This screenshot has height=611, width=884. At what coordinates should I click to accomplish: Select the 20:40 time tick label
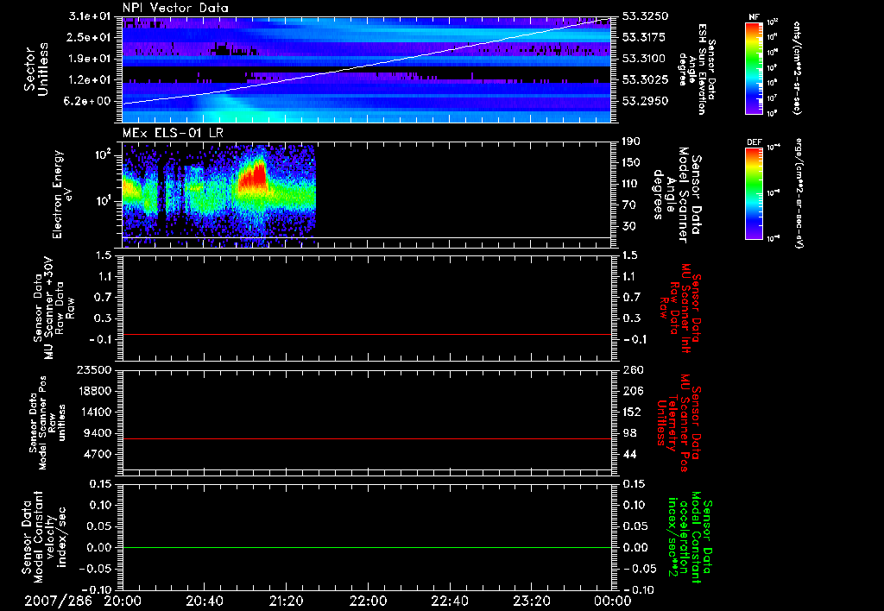point(204,601)
